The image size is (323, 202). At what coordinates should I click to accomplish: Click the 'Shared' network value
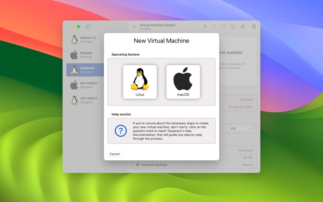[x=247, y=165]
